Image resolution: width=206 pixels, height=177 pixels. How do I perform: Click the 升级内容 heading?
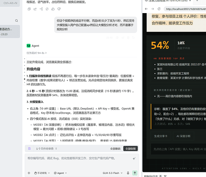click(33, 69)
